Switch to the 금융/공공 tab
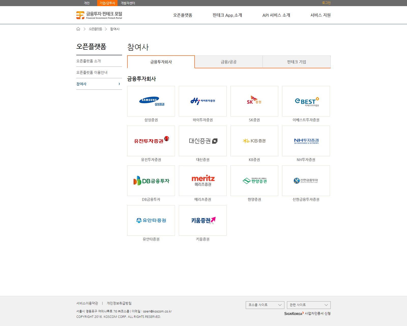This screenshot has width=407, height=326. tap(228, 62)
